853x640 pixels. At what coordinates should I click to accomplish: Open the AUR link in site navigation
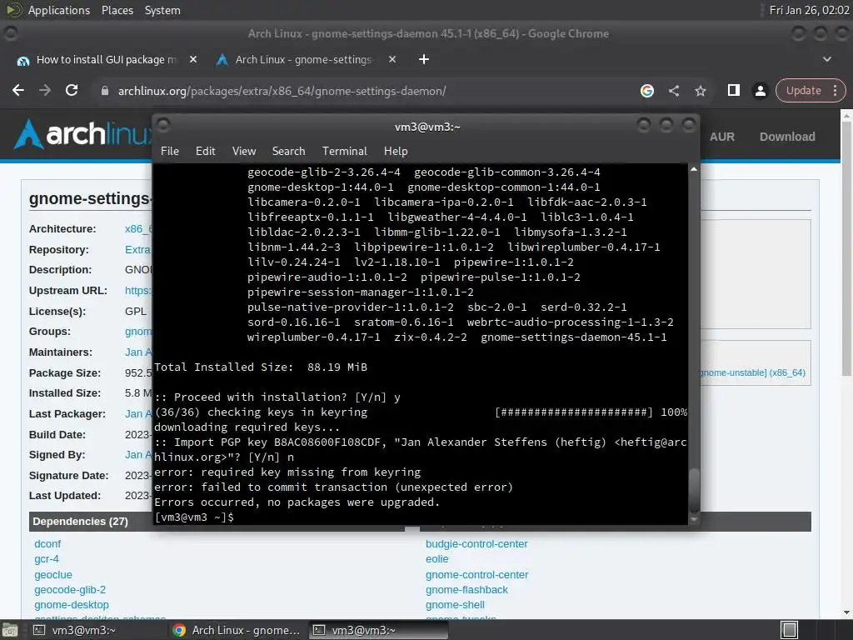[722, 137]
